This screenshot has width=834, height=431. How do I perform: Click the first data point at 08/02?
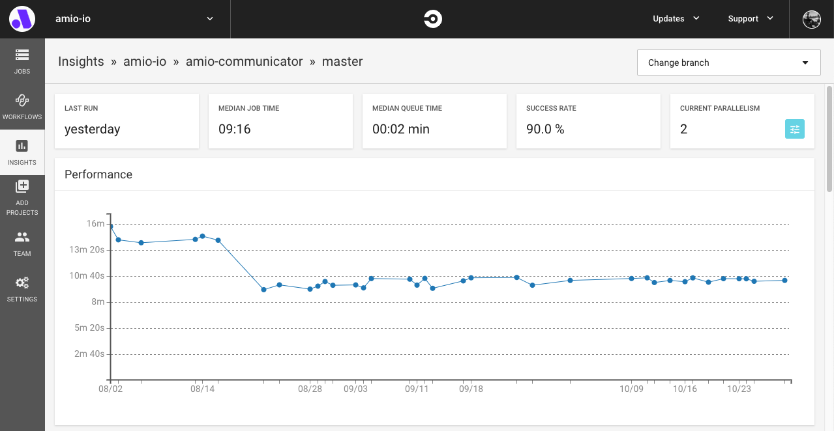[111, 227]
